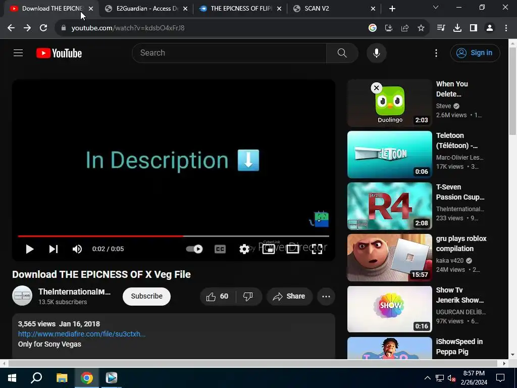Open a new browser tab

click(392, 9)
